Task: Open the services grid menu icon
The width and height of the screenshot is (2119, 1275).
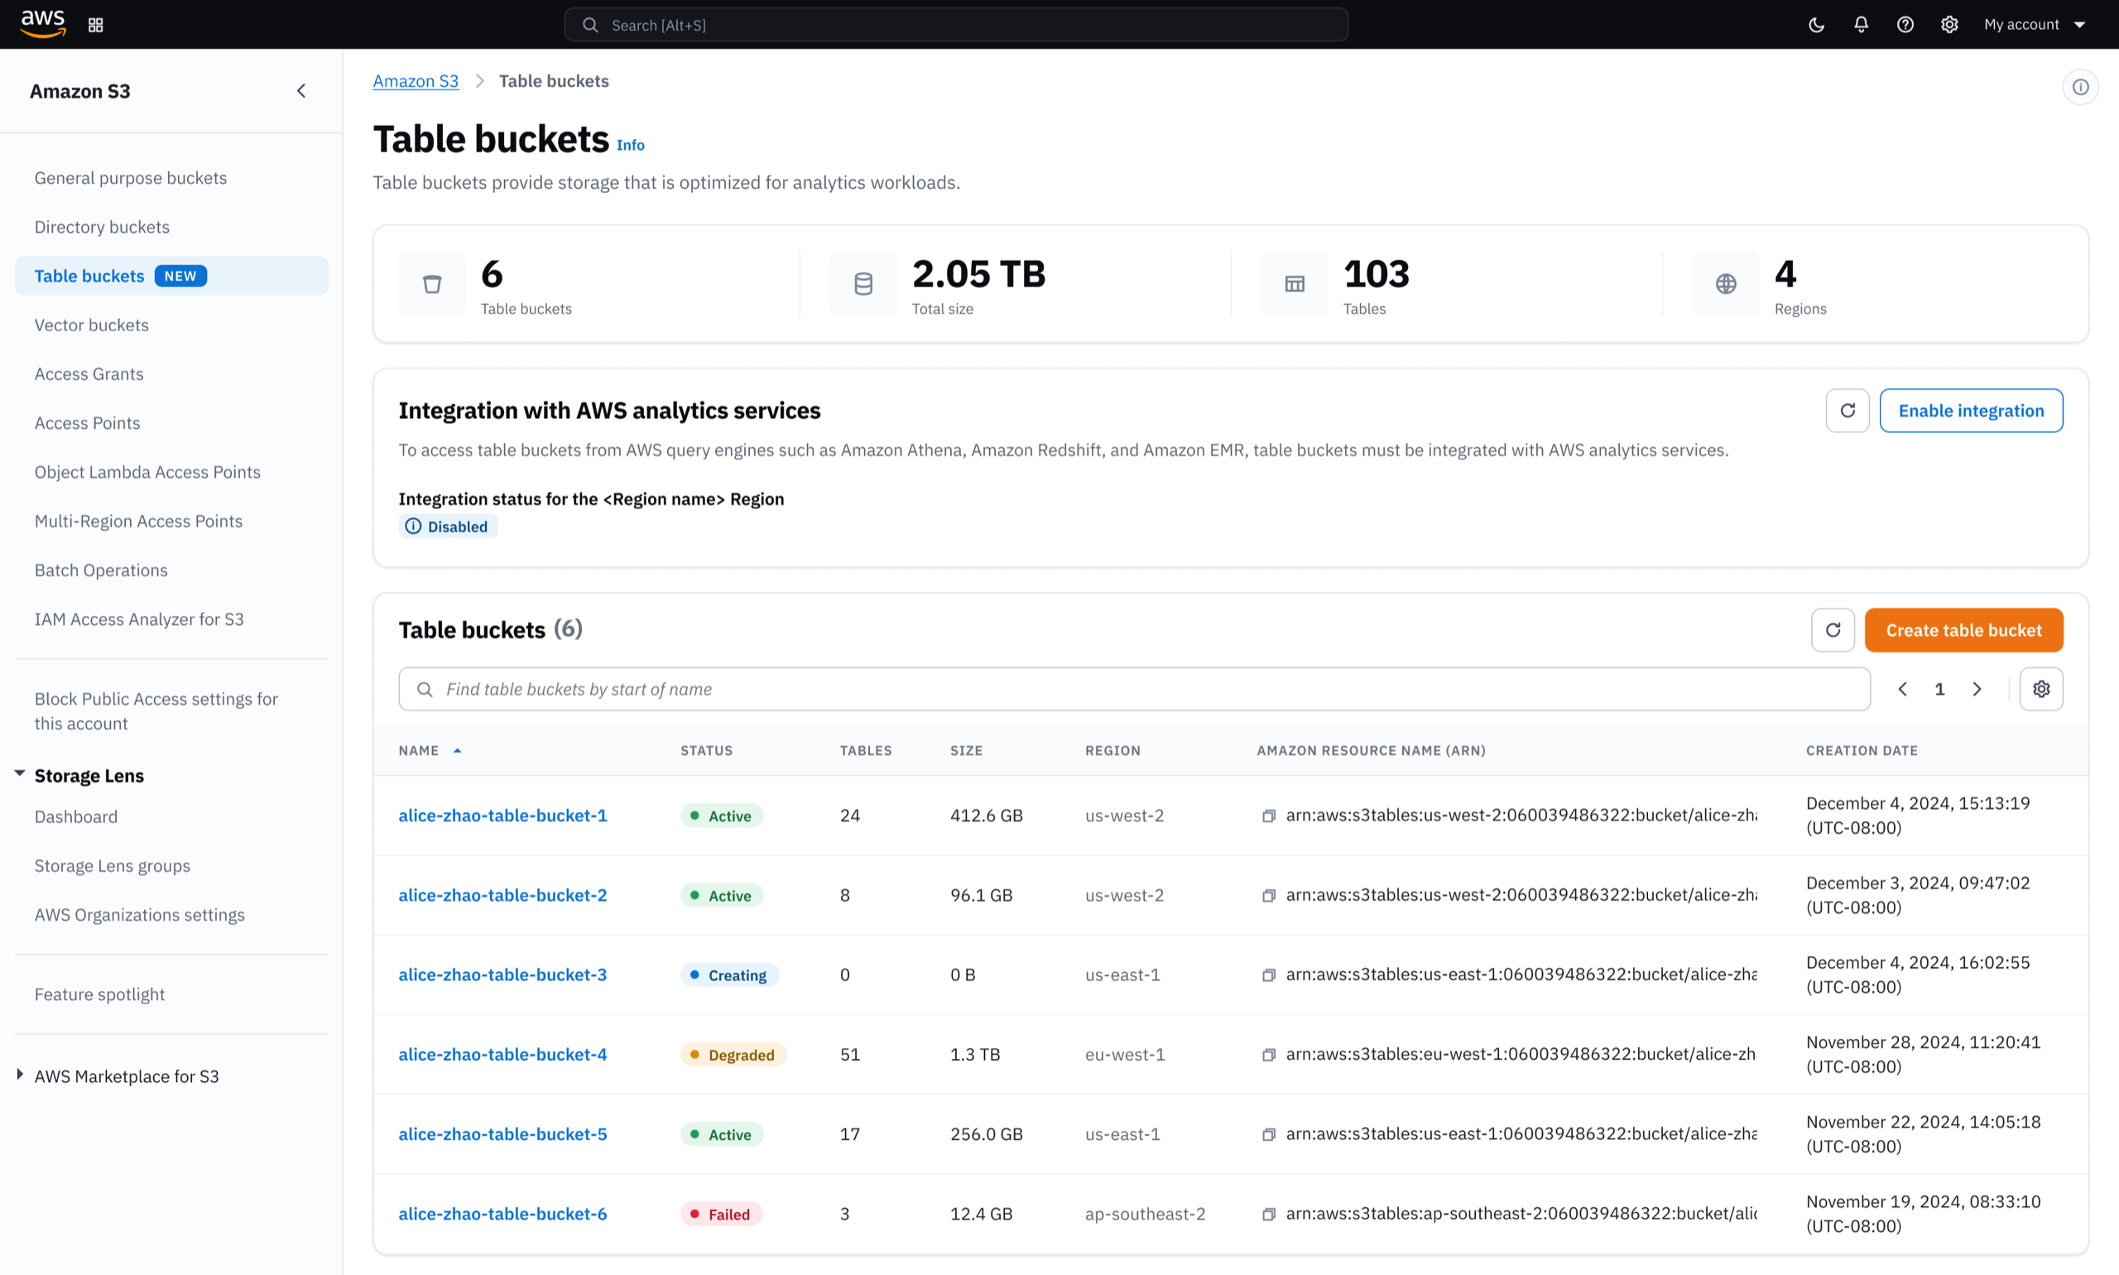Action: click(x=95, y=25)
